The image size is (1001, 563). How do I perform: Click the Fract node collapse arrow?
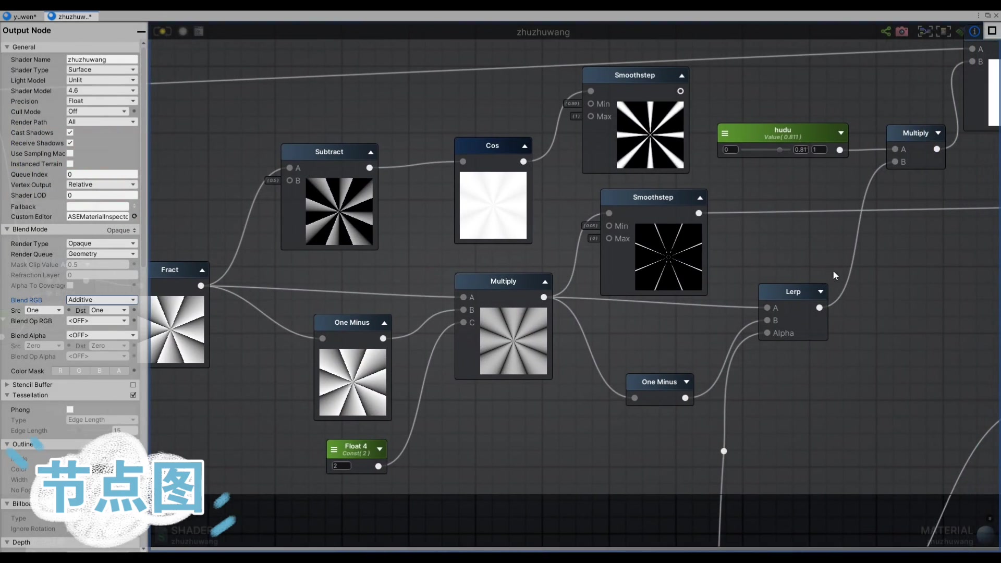202,270
